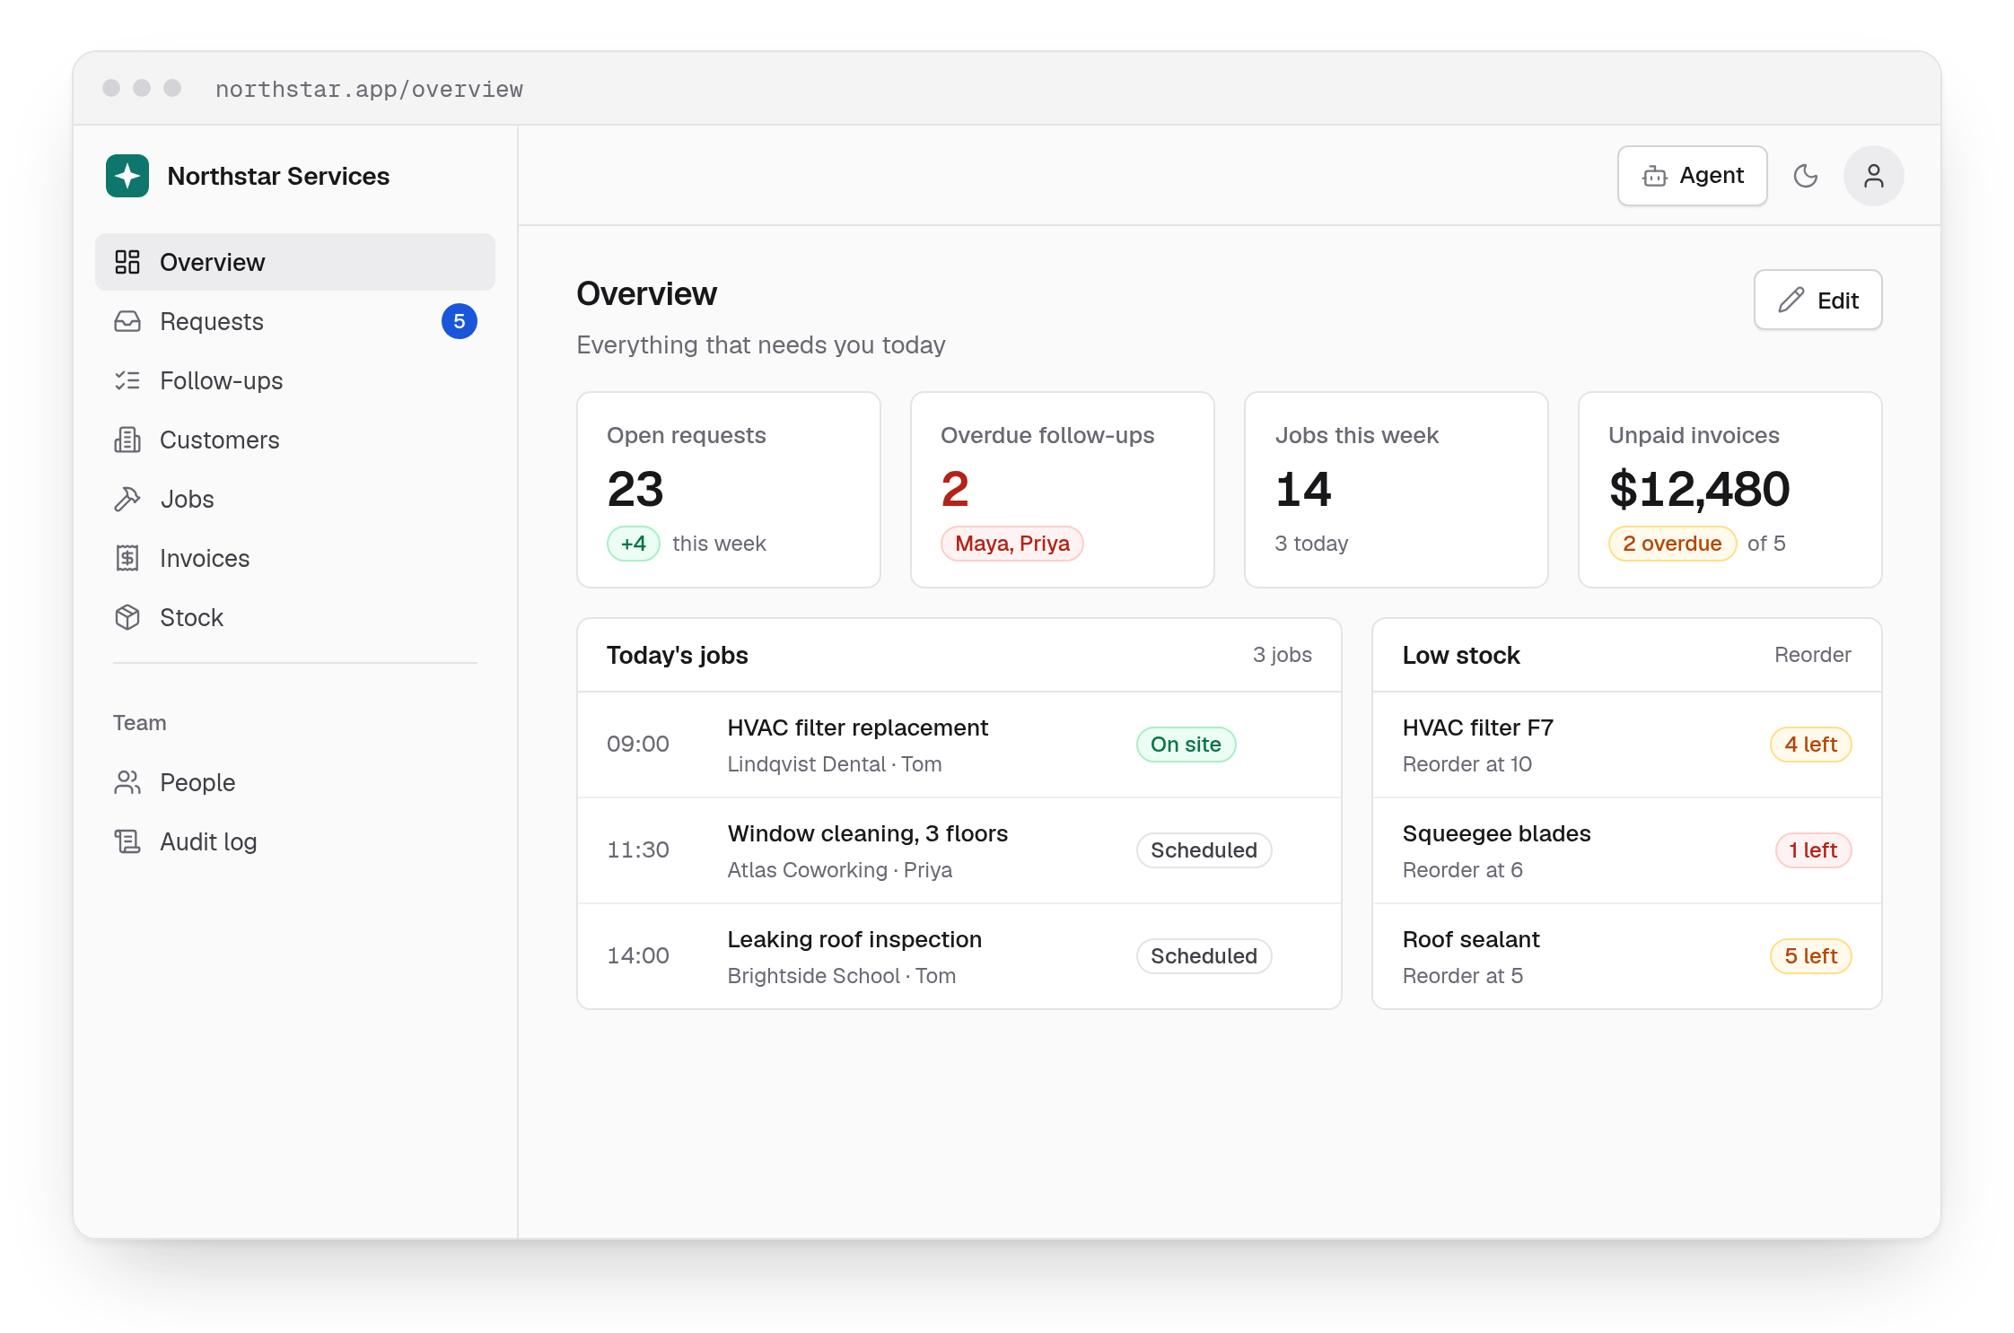The height and width of the screenshot is (1333, 2014).
Task: Click the People users icon
Action: (127, 782)
